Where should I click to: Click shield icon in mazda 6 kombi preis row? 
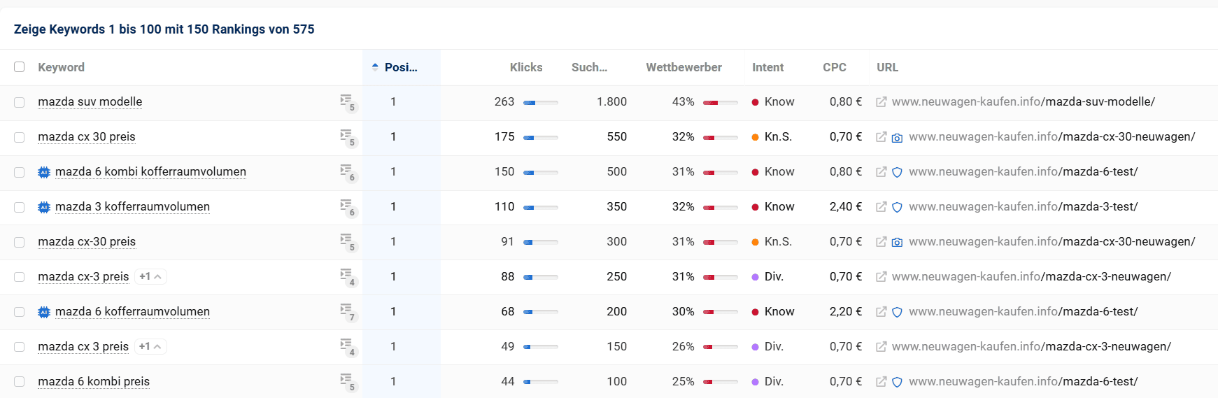[x=897, y=382]
